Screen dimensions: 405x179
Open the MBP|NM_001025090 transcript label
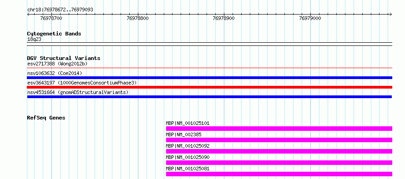click(187, 157)
